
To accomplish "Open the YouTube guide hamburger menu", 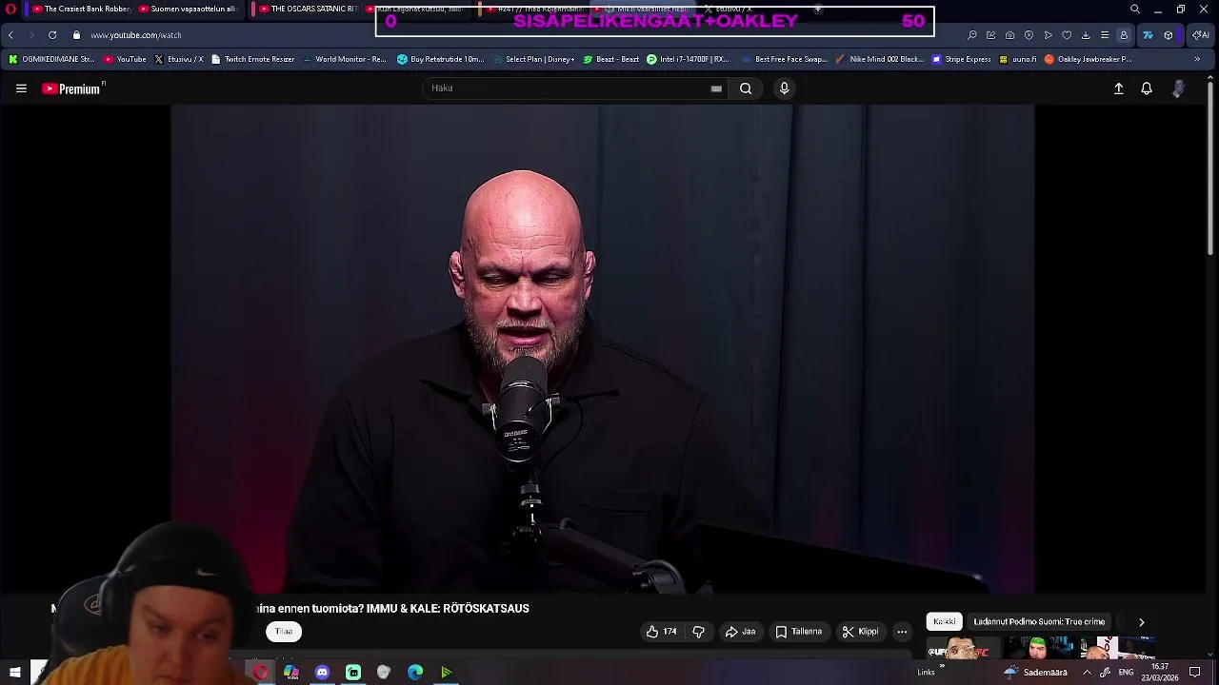I will tap(21, 88).
